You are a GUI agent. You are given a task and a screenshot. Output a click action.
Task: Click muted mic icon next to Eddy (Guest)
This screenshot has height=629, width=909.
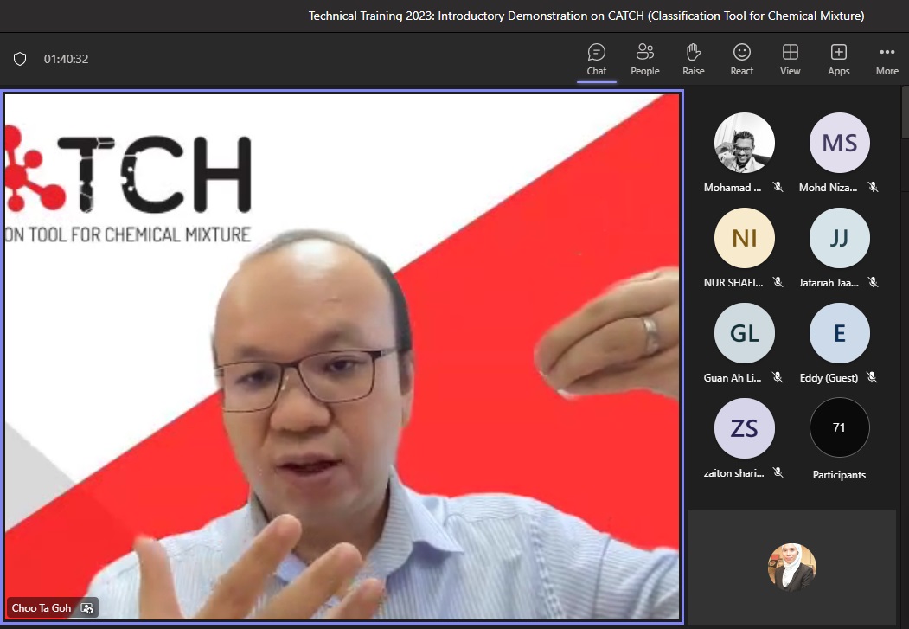pyautogui.click(x=872, y=377)
